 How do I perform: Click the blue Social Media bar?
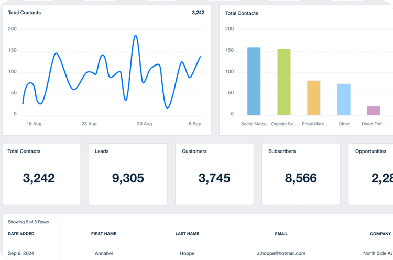pos(254,81)
